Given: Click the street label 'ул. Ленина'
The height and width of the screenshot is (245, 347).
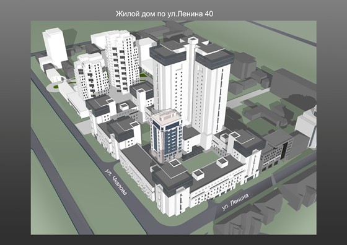Looking at the screenshot, I should point(235,202).
